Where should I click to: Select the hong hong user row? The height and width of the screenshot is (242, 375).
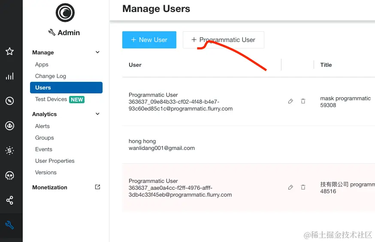tap(248, 145)
